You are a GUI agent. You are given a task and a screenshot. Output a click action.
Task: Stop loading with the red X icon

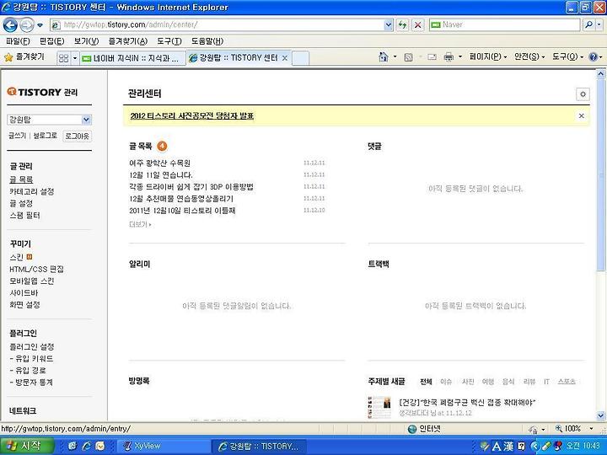pyautogui.click(x=417, y=24)
